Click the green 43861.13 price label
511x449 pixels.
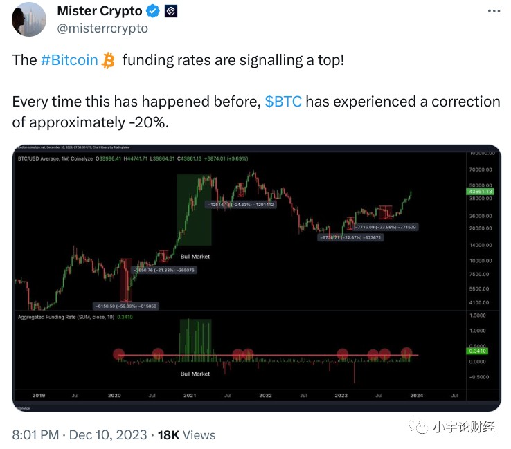(x=480, y=192)
